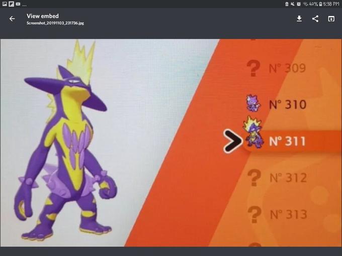Select Pokédex entry N° 309
Screen dimensions: 342x256
pos(287,68)
